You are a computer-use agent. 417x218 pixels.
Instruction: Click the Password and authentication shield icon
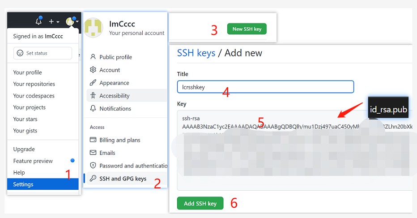pyautogui.click(x=93, y=165)
